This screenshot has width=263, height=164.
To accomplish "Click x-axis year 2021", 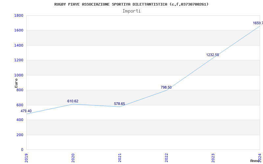I will (120, 158).
